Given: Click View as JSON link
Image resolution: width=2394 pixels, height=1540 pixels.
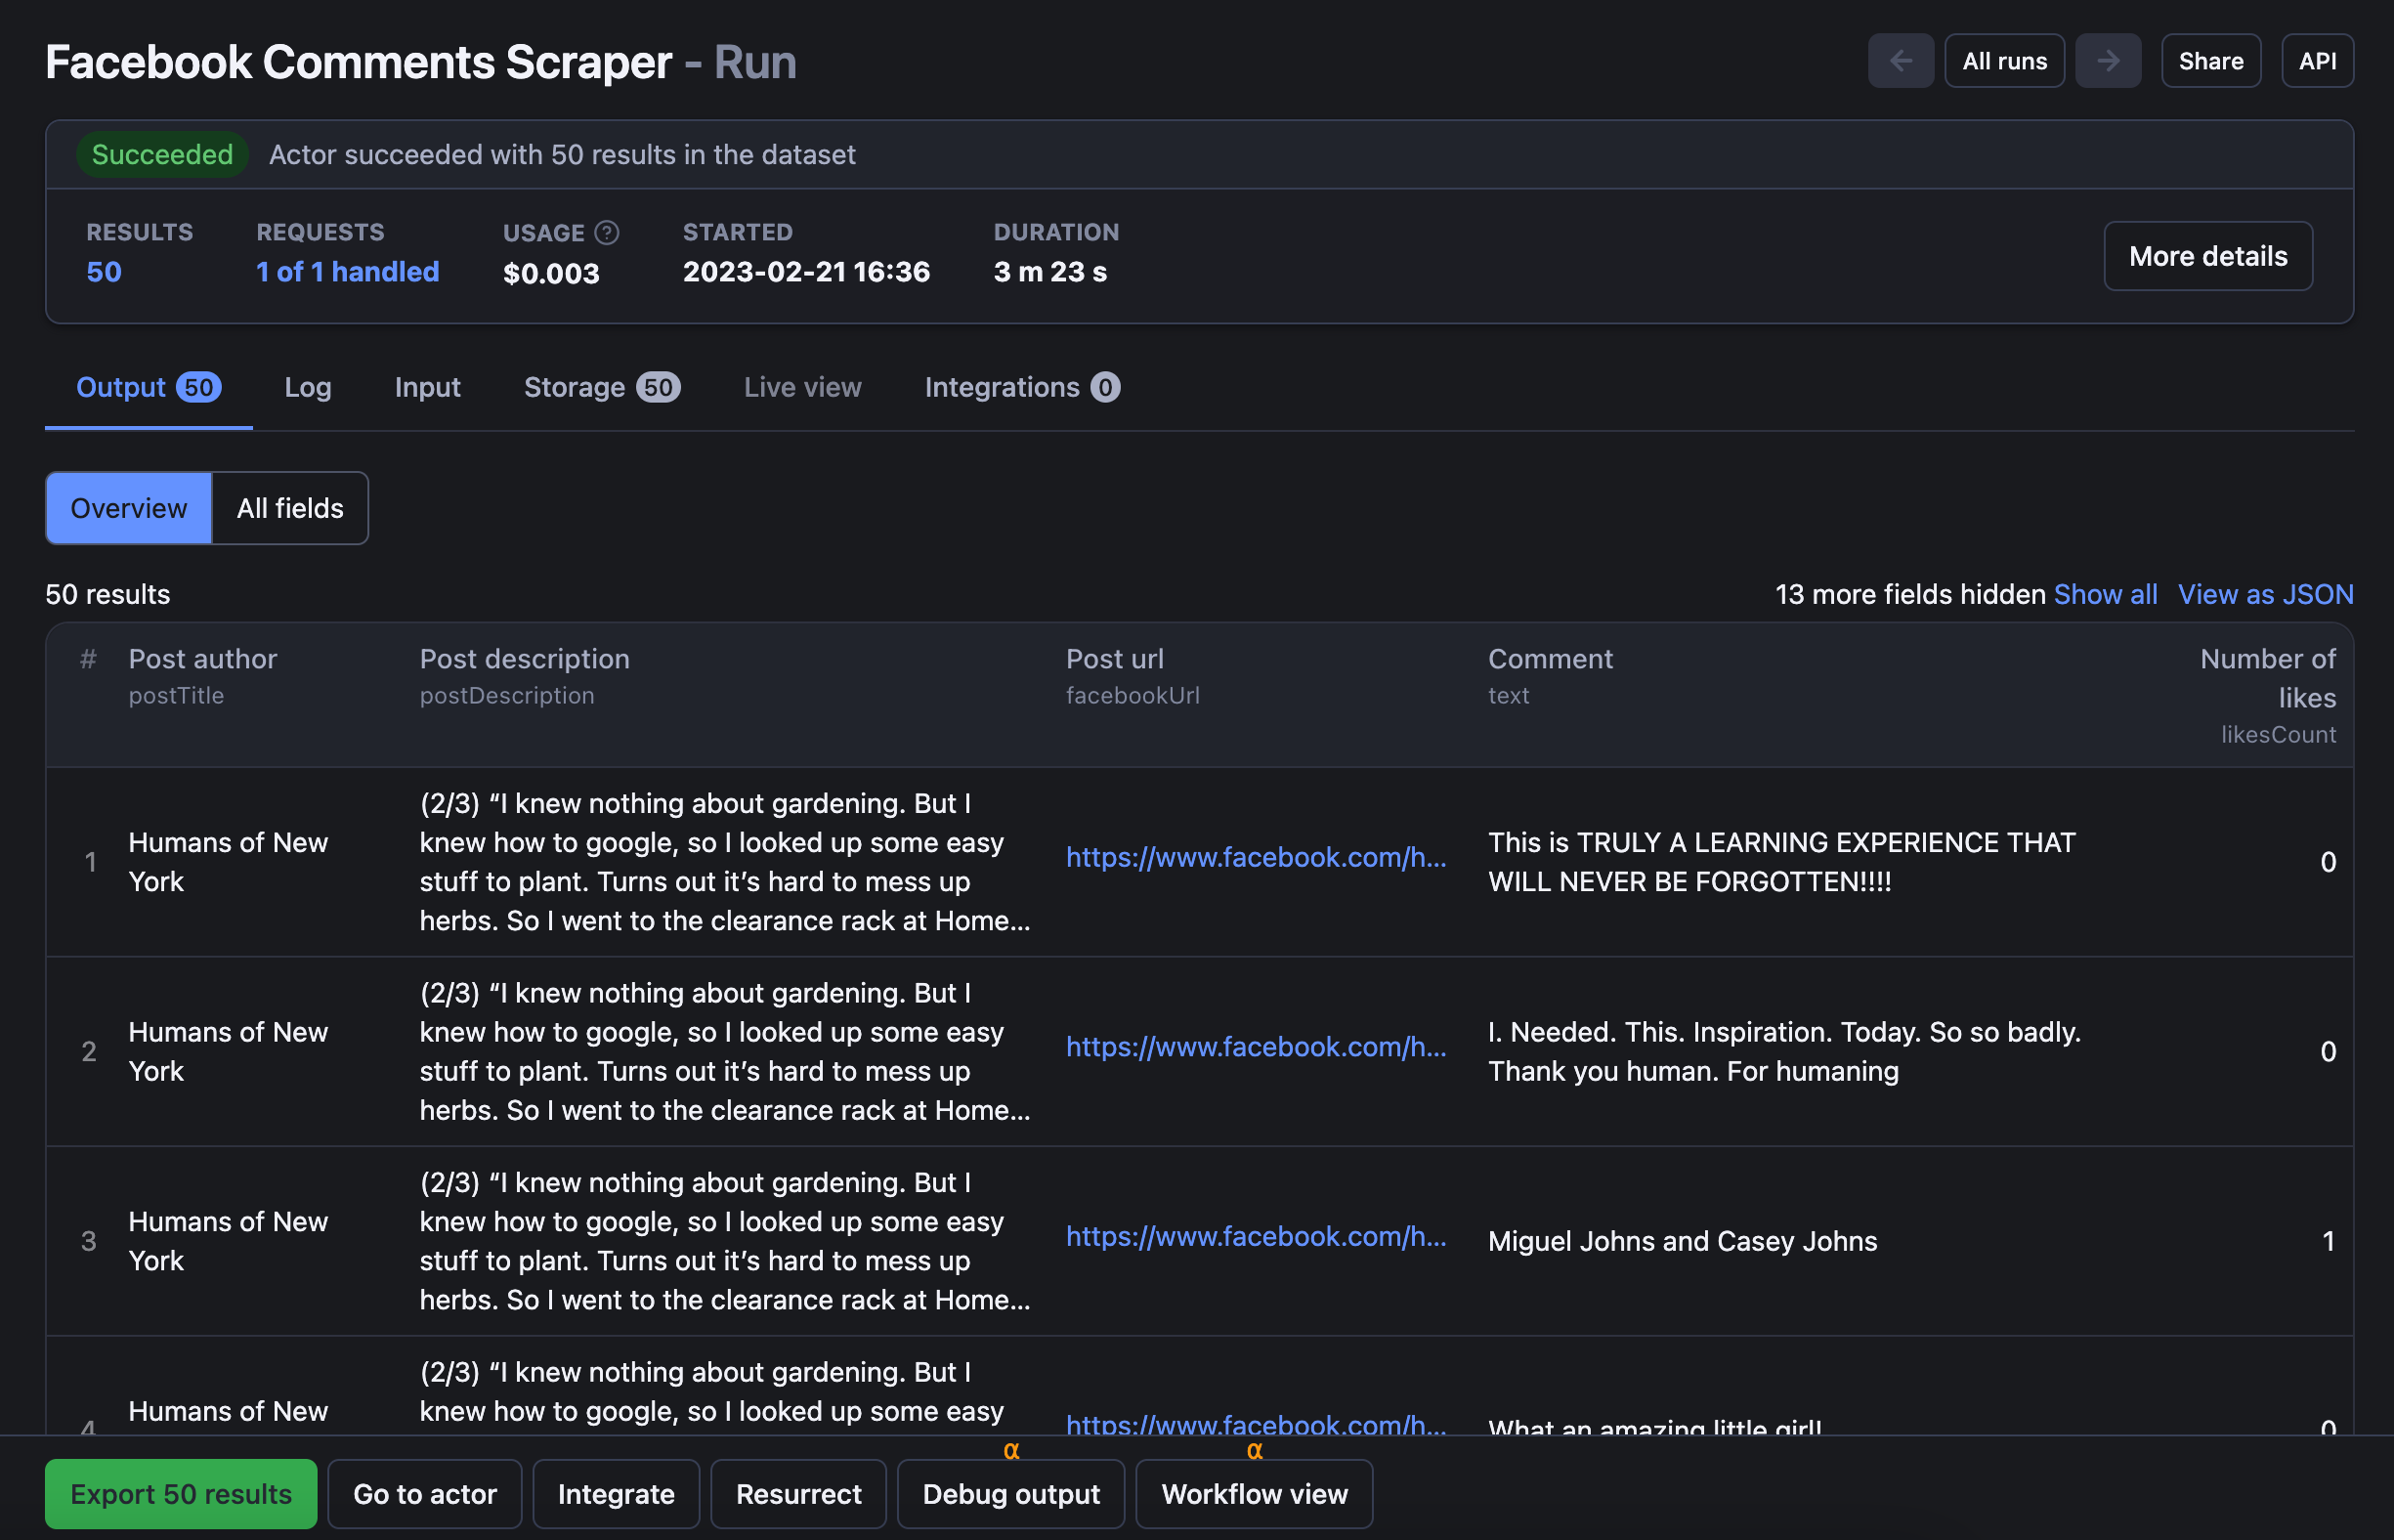Looking at the screenshot, I should point(2265,594).
